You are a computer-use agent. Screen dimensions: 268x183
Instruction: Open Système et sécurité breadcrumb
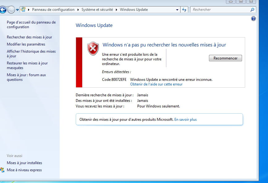tap(97, 10)
